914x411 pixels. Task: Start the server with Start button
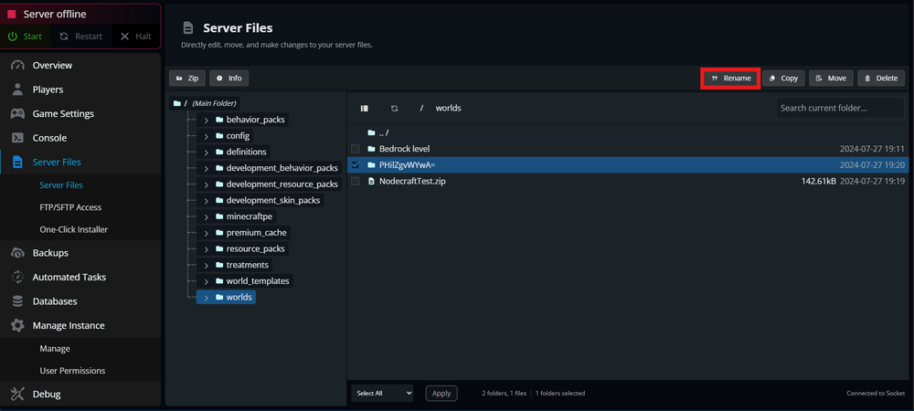[x=26, y=37]
